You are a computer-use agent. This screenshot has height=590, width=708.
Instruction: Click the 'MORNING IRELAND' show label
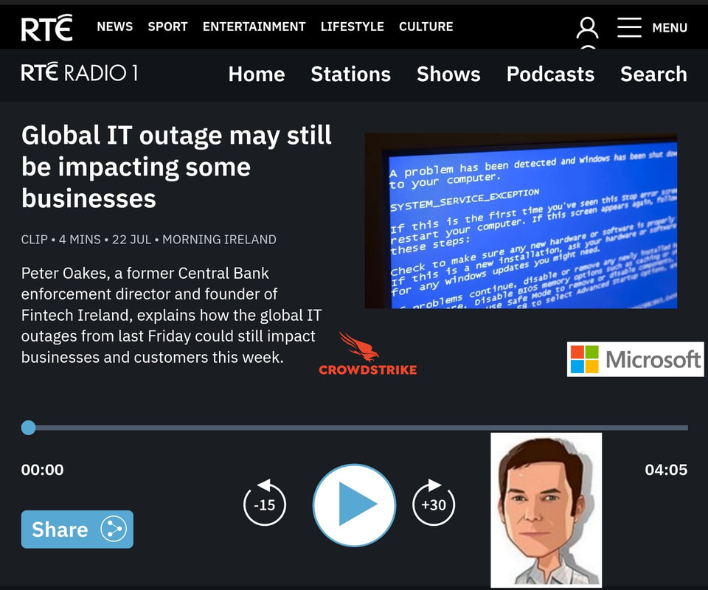pos(219,239)
